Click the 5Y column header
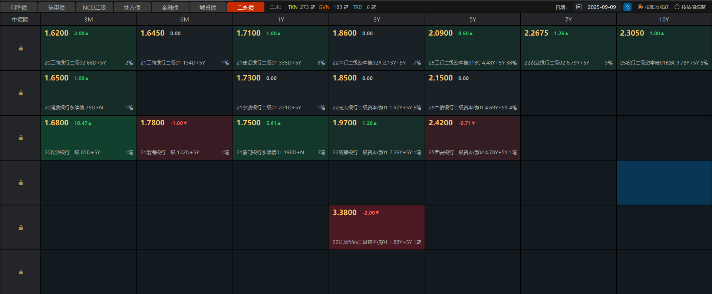The image size is (712, 294). (x=473, y=19)
